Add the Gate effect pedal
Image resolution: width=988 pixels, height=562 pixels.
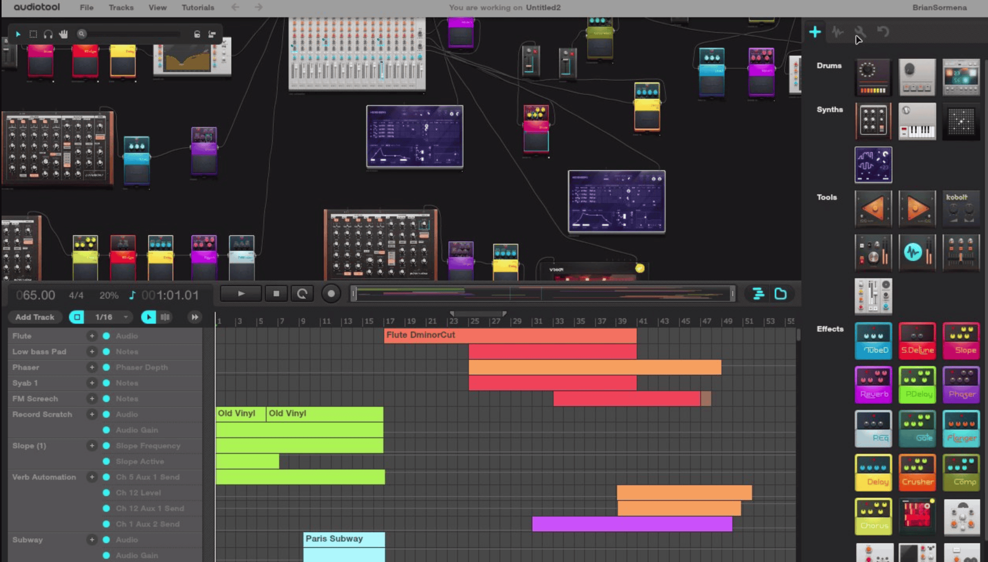tap(917, 428)
